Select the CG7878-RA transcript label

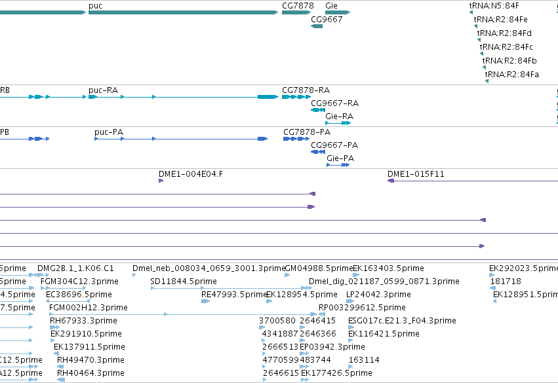click(x=306, y=90)
